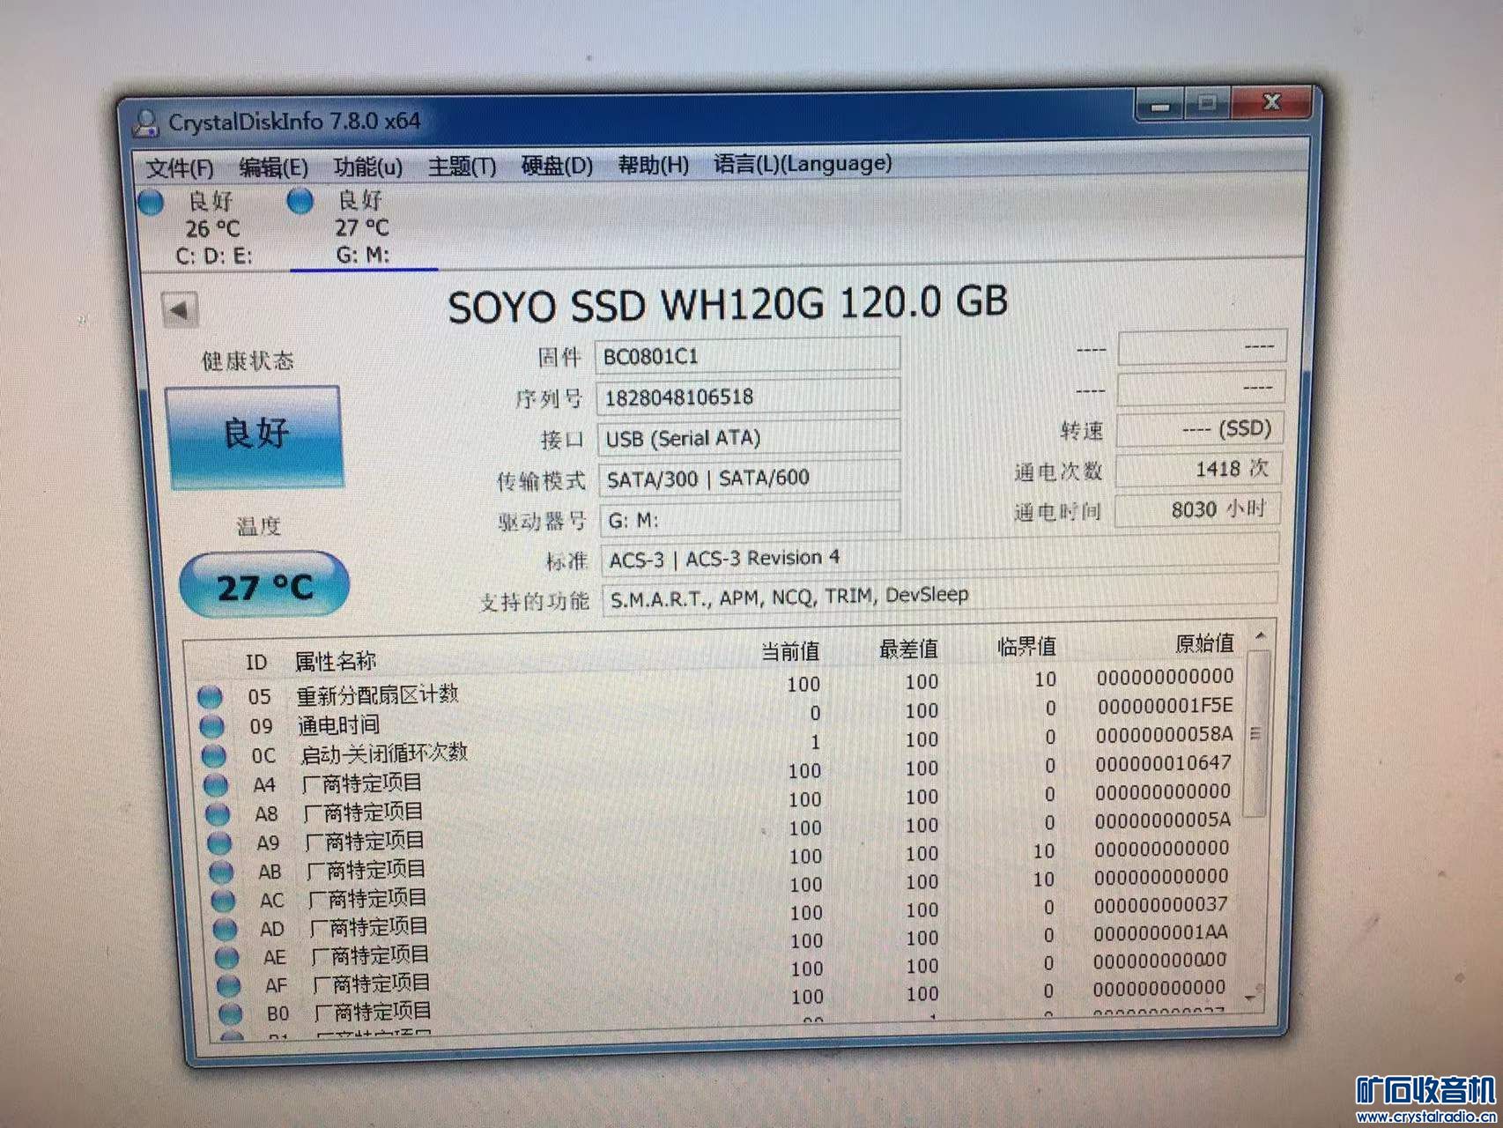Select the 启动-关闭循环次数 attribute name

(383, 753)
